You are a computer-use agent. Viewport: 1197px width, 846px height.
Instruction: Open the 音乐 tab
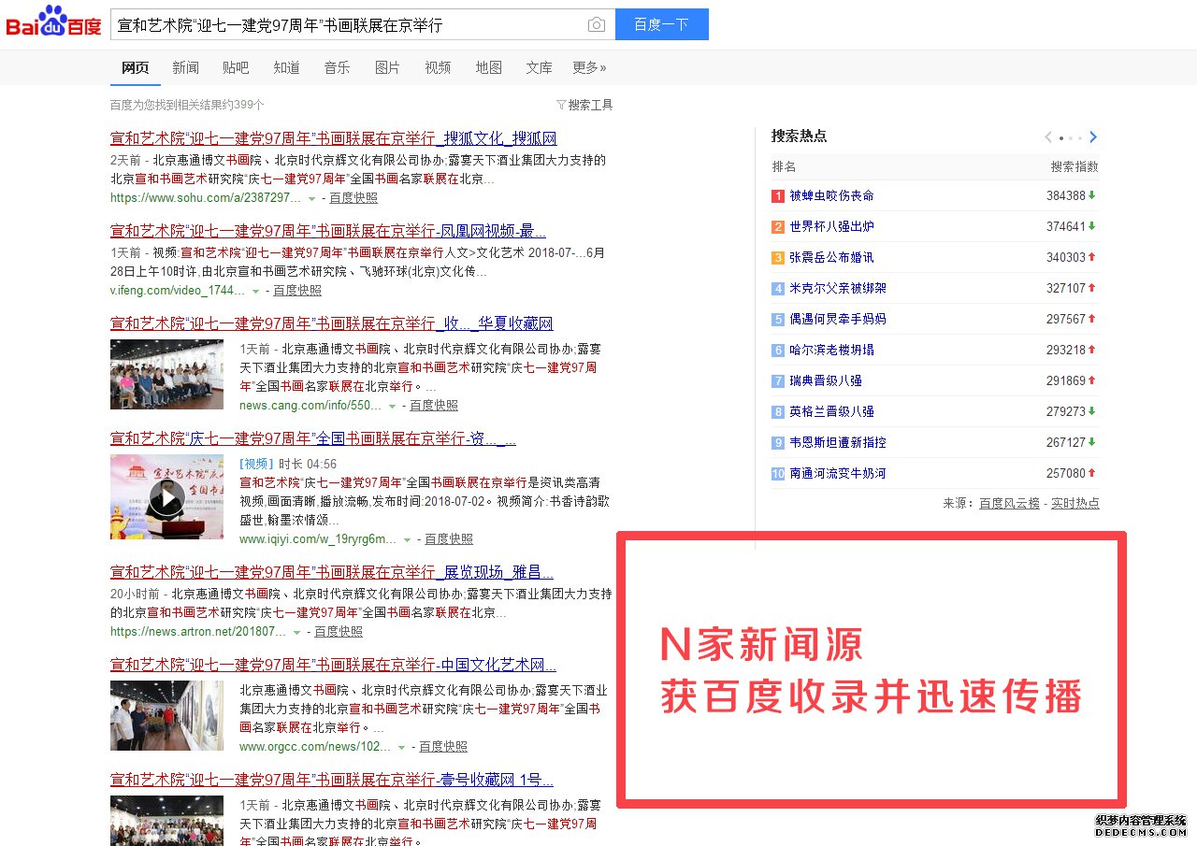pyautogui.click(x=337, y=67)
